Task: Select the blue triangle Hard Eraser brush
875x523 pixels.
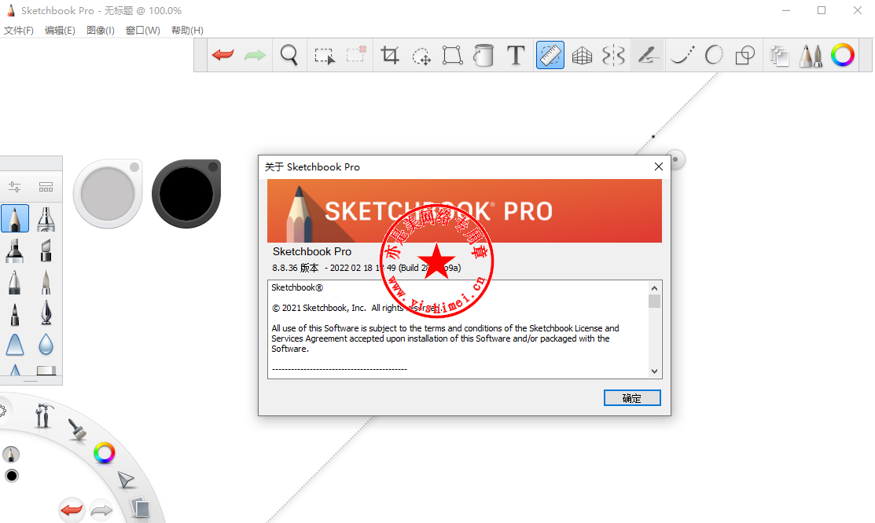Action: pyautogui.click(x=15, y=345)
